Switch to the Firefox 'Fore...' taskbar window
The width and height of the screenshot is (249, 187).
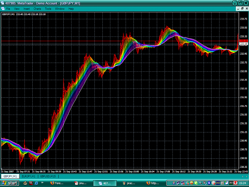coord(57,183)
